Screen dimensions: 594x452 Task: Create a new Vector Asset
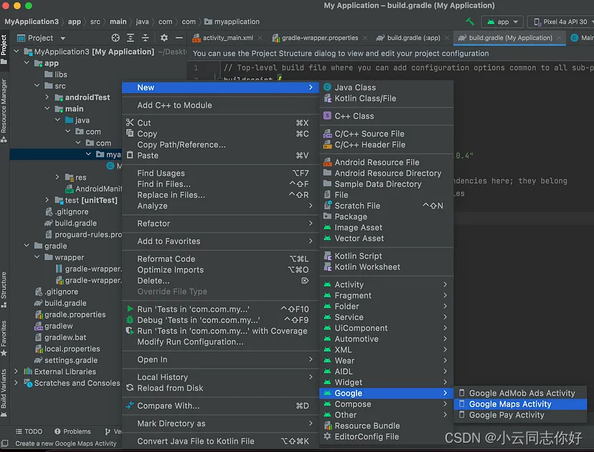pyautogui.click(x=387, y=239)
